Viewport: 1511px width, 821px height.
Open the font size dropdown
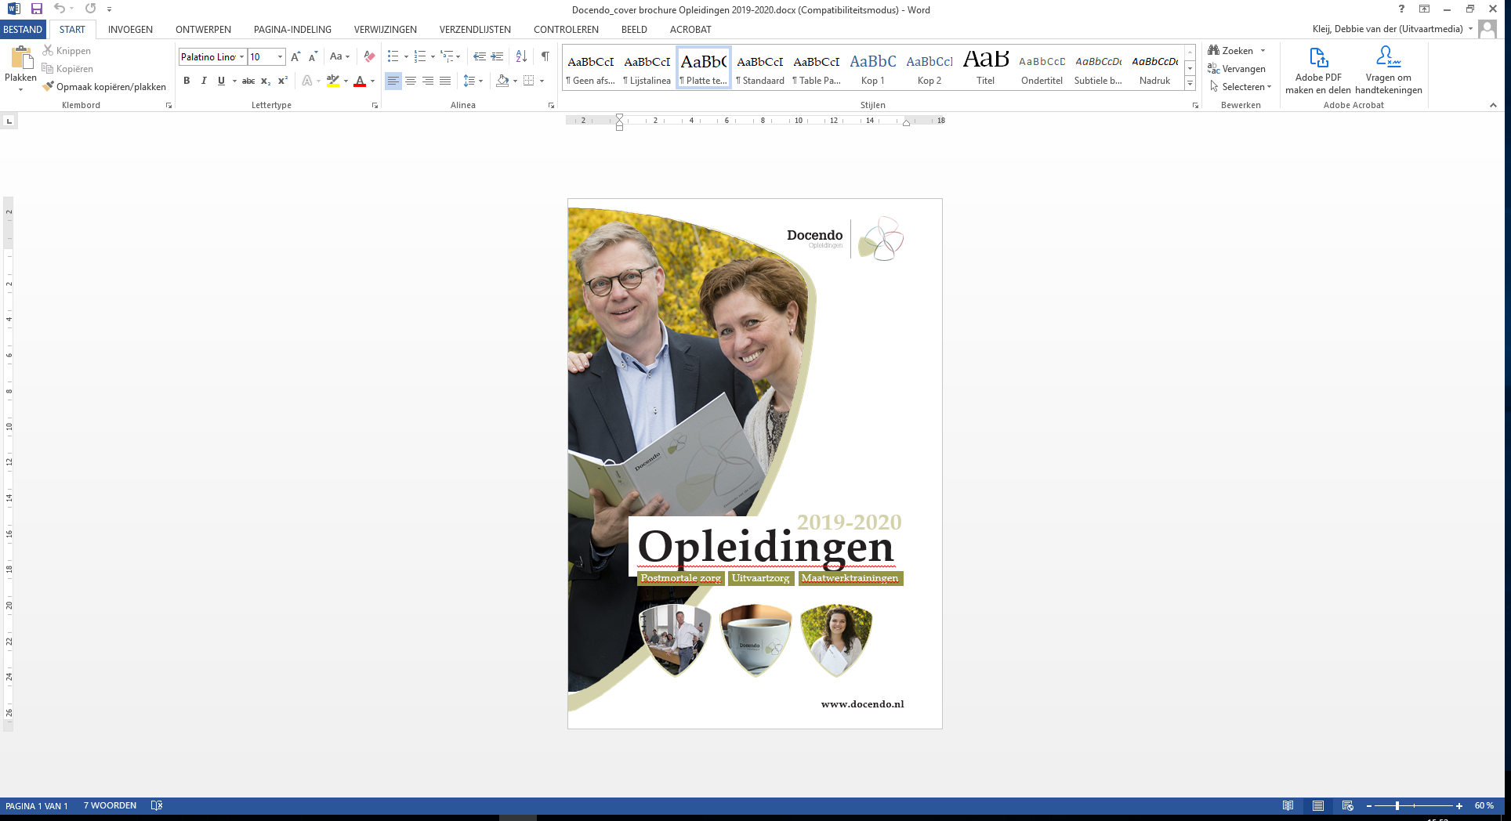(280, 57)
